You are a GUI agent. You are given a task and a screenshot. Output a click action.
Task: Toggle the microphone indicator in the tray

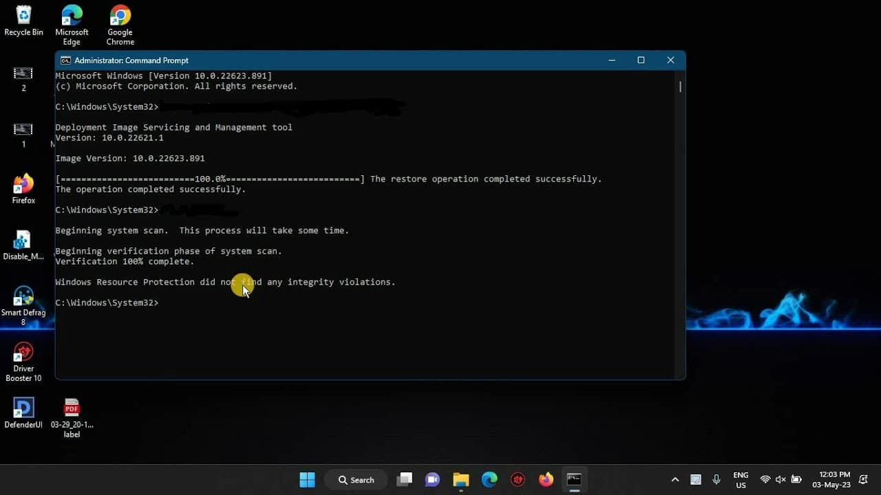click(x=716, y=479)
